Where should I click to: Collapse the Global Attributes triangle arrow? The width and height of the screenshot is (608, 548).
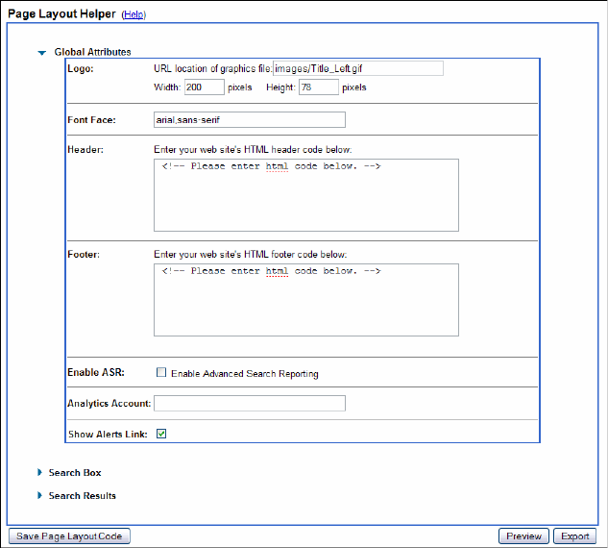[41, 53]
